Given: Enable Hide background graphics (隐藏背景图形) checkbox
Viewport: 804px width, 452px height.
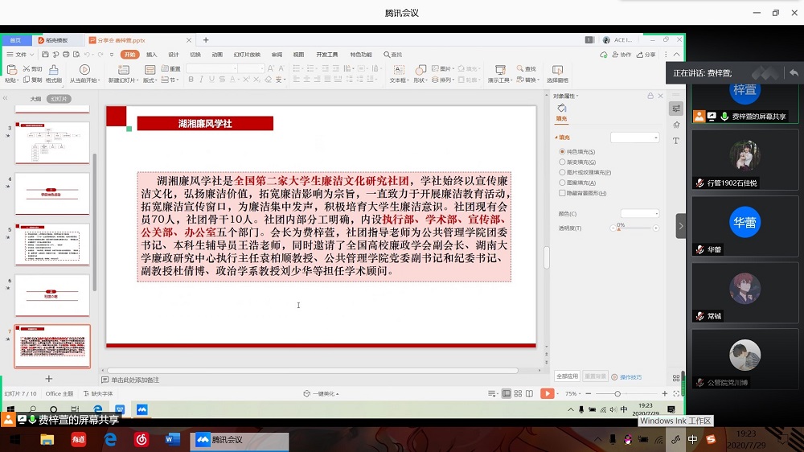Looking at the screenshot, I should pos(562,193).
